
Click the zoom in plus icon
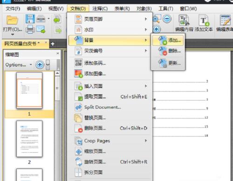[157, 29]
